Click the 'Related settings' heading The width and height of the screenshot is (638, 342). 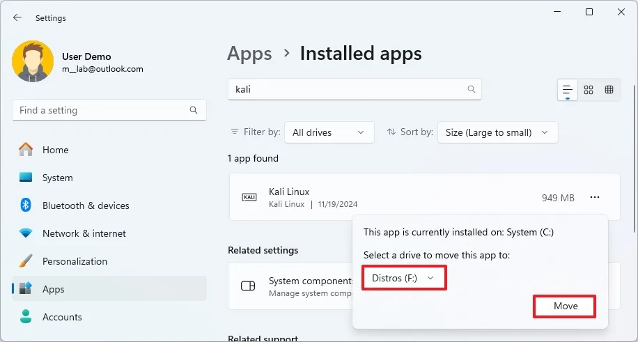click(x=263, y=250)
